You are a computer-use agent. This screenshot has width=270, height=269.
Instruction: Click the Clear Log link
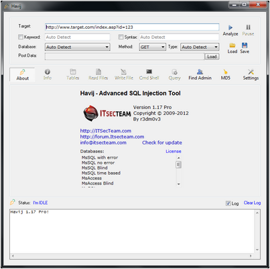pyautogui.click(x=252, y=203)
